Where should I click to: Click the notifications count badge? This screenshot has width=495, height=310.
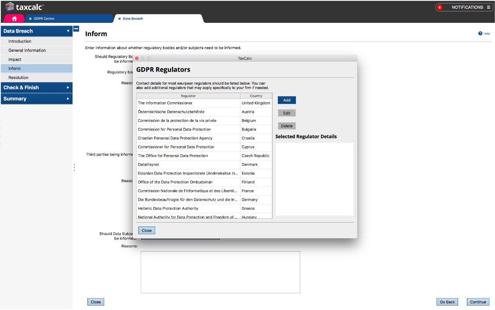(x=439, y=7)
